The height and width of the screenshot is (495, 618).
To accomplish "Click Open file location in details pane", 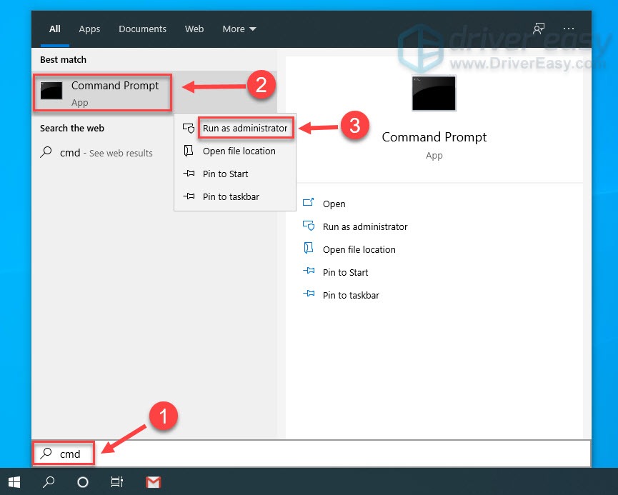I will point(359,249).
